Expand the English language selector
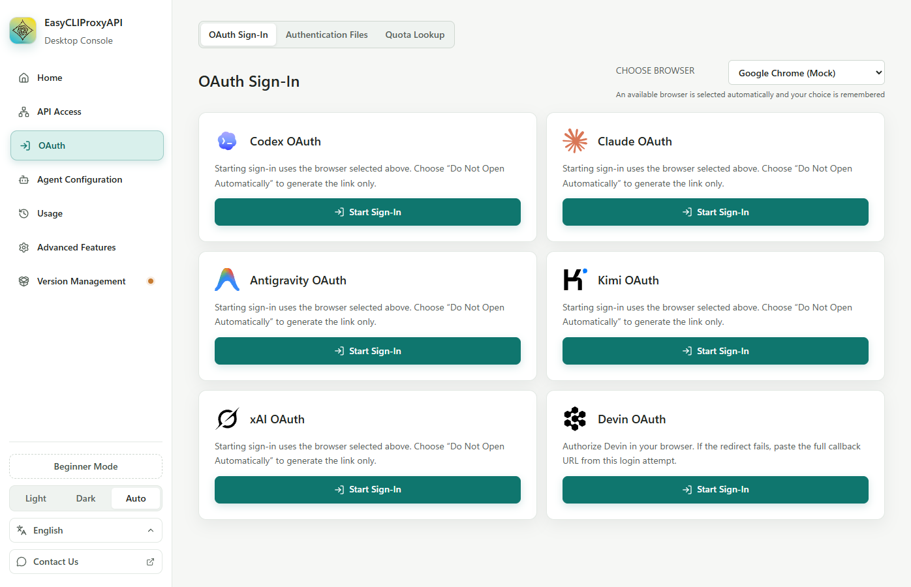Image resolution: width=911 pixels, height=587 pixels. point(85,530)
